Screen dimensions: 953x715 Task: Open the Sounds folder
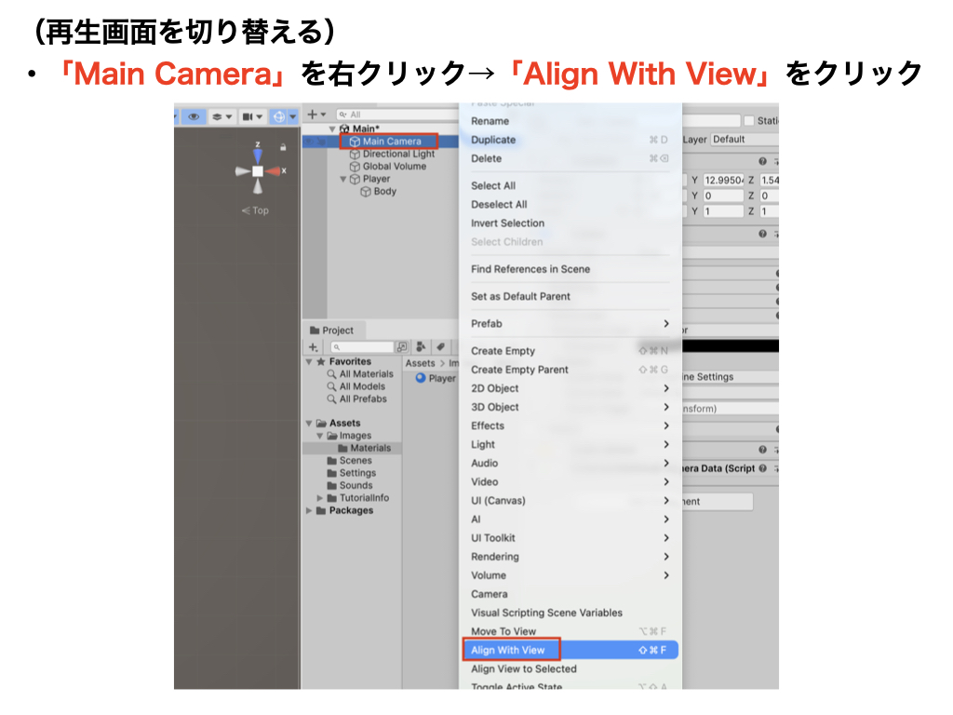click(x=356, y=485)
